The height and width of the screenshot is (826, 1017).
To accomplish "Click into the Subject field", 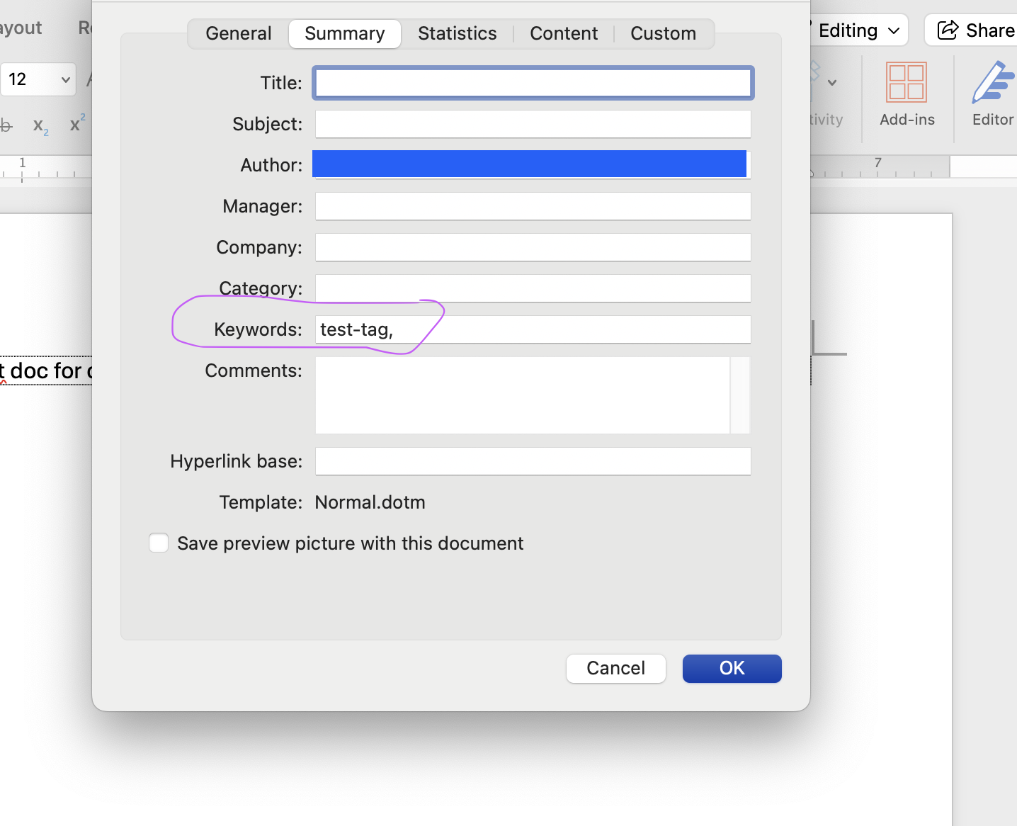I will point(533,124).
